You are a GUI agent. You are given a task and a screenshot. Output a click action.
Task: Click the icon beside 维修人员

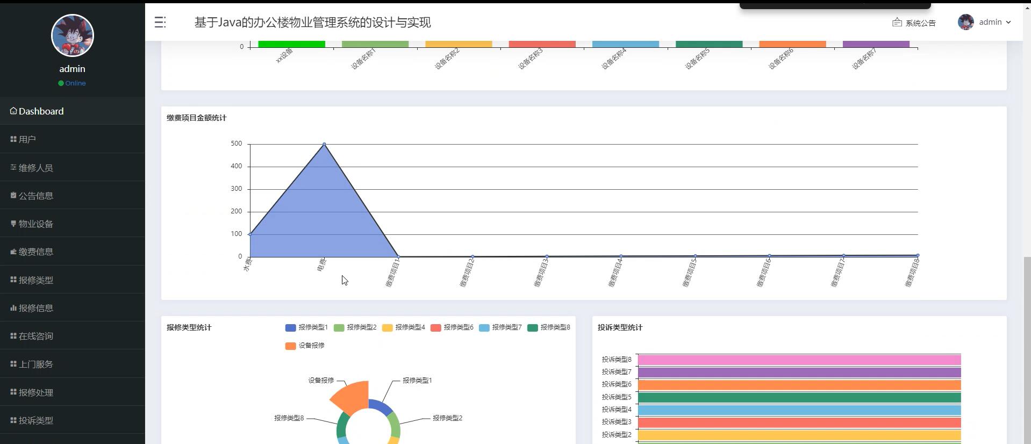point(13,167)
